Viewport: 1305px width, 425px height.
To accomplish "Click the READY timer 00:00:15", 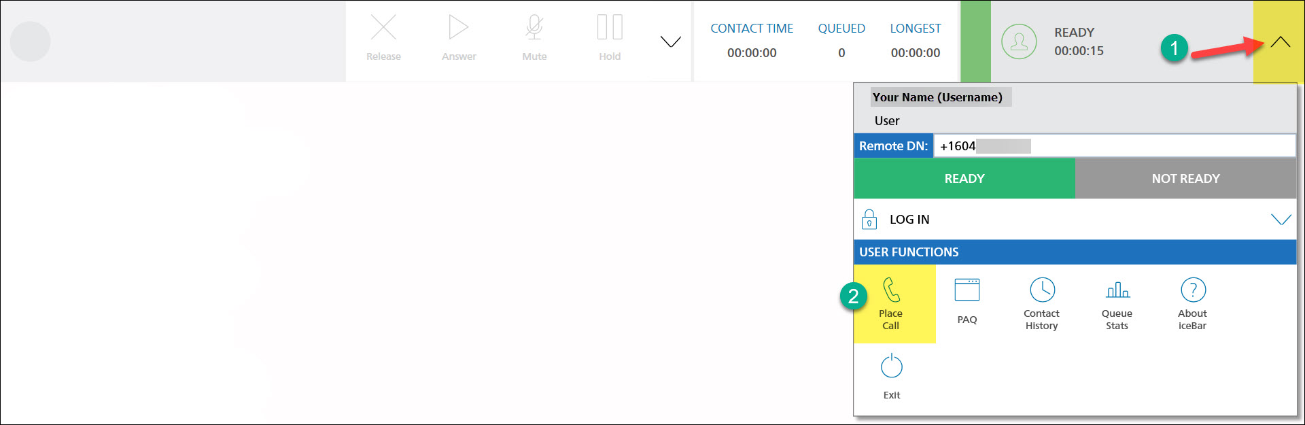I will (x=1079, y=51).
